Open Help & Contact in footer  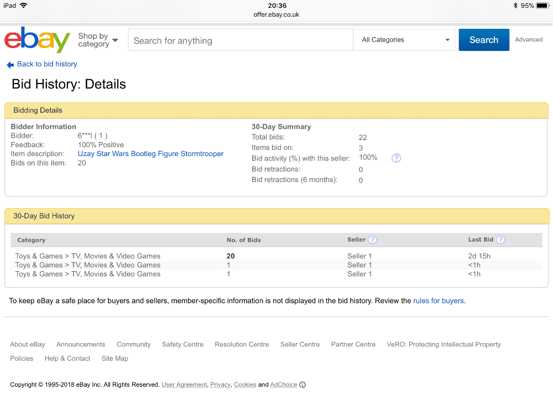point(67,359)
